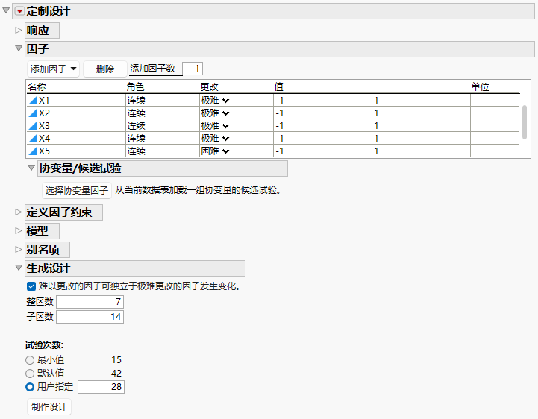The height and width of the screenshot is (419, 538).
Task: Expand the 定义因子约束 section
Action: (x=18, y=212)
